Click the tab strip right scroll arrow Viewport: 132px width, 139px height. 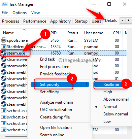(x=129, y=21)
